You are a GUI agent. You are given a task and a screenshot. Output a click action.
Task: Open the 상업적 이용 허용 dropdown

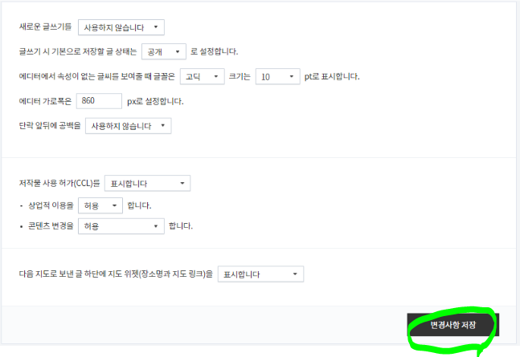pos(100,205)
